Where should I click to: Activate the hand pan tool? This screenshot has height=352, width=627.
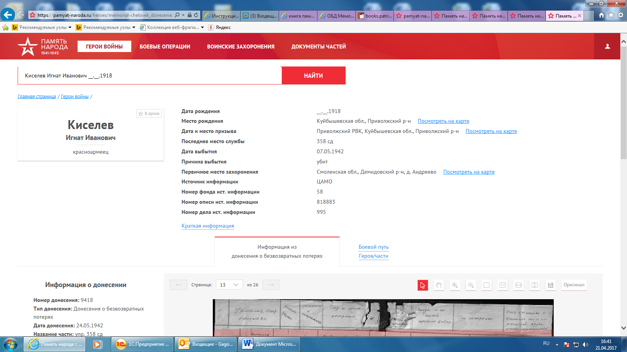[439, 285]
